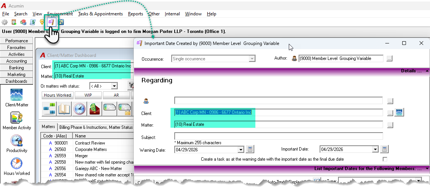Open the Hours Worked dashboard clock icon
430x188 pixels.
[17, 163]
